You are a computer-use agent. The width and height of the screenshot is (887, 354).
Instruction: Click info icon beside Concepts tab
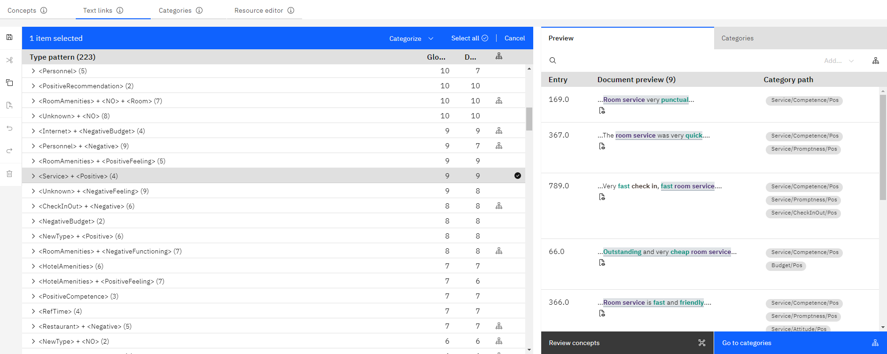[44, 10]
